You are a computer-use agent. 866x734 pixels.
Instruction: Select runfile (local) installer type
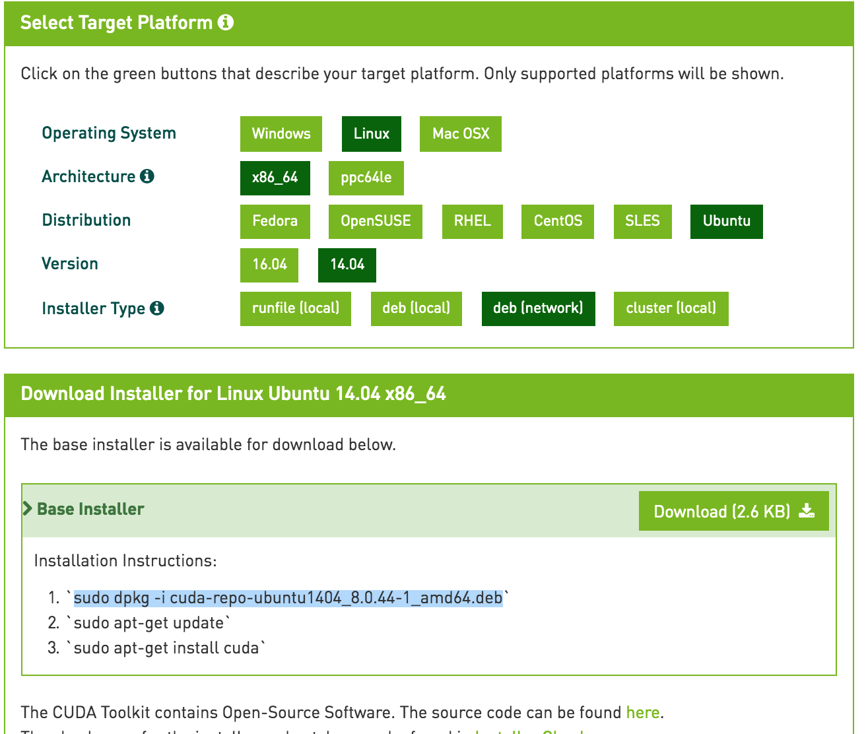[x=296, y=308]
